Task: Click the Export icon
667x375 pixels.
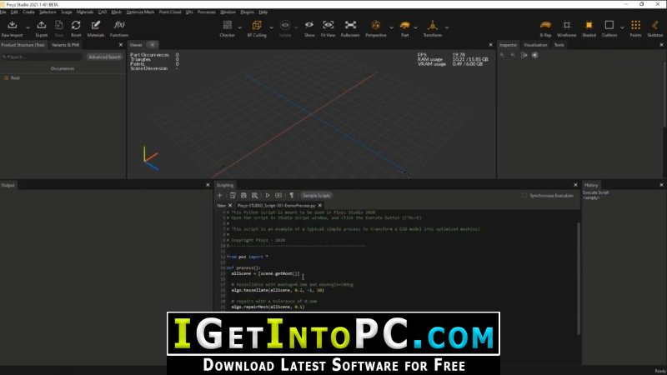Action: 41,26
